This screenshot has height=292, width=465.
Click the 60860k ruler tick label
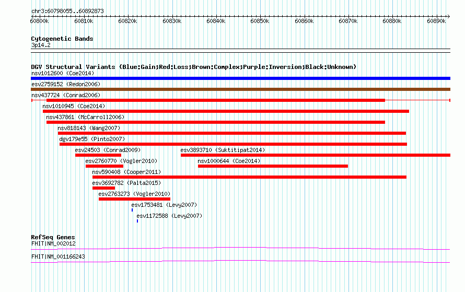[x=304, y=21]
